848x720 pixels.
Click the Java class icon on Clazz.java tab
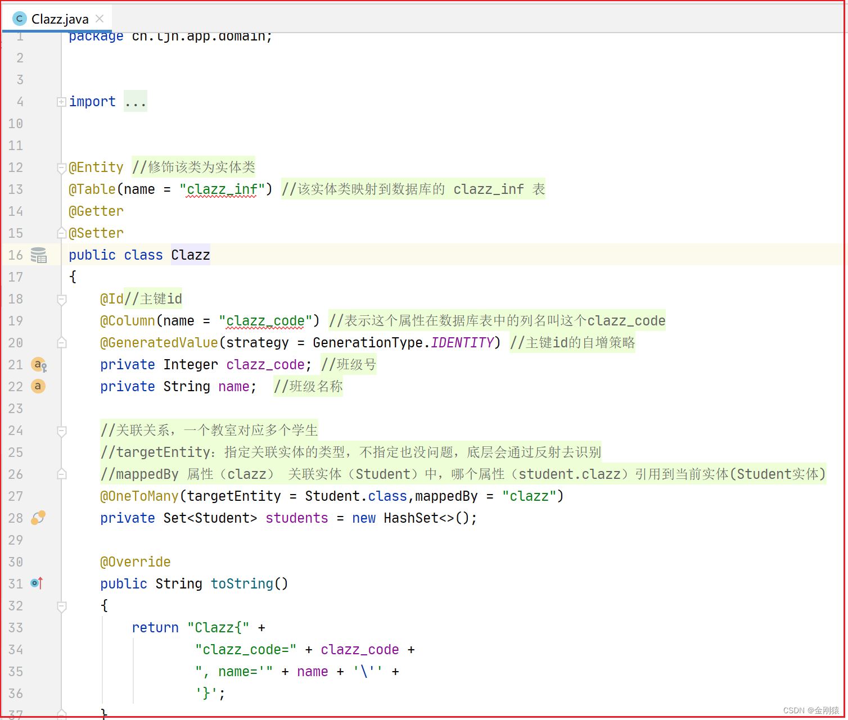[19, 19]
